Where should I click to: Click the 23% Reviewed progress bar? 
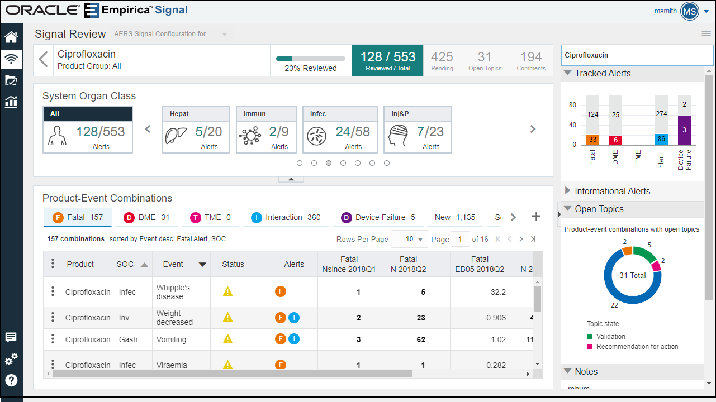pos(311,59)
